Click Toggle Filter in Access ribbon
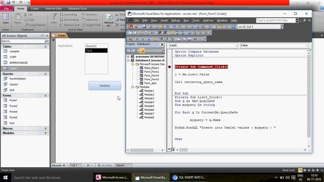 coord(91,25)
